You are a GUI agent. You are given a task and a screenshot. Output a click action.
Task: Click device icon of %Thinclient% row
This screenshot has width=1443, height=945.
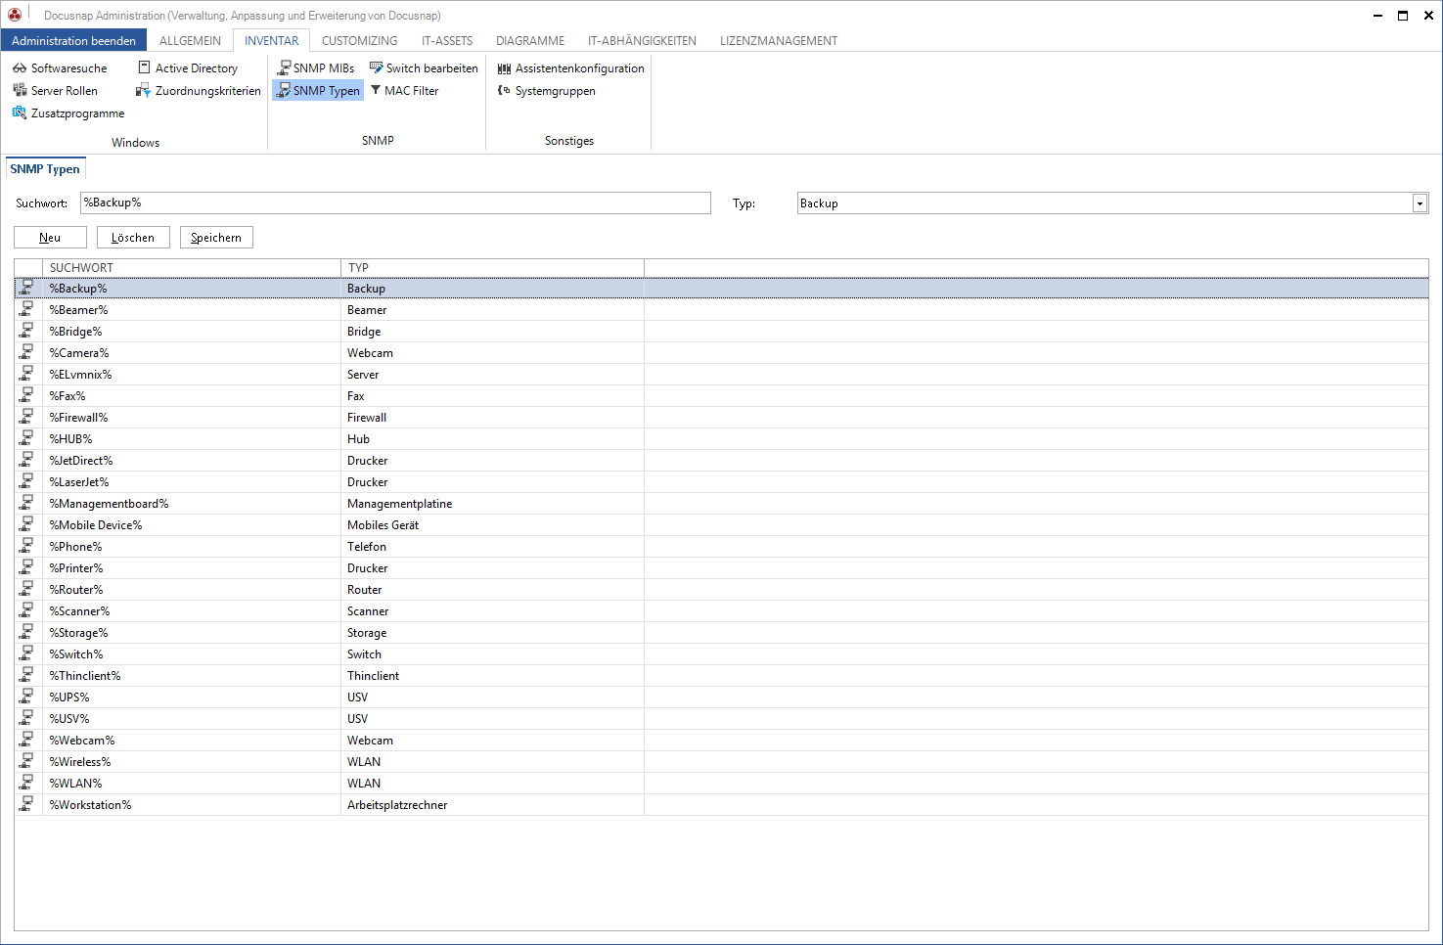coord(26,675)
